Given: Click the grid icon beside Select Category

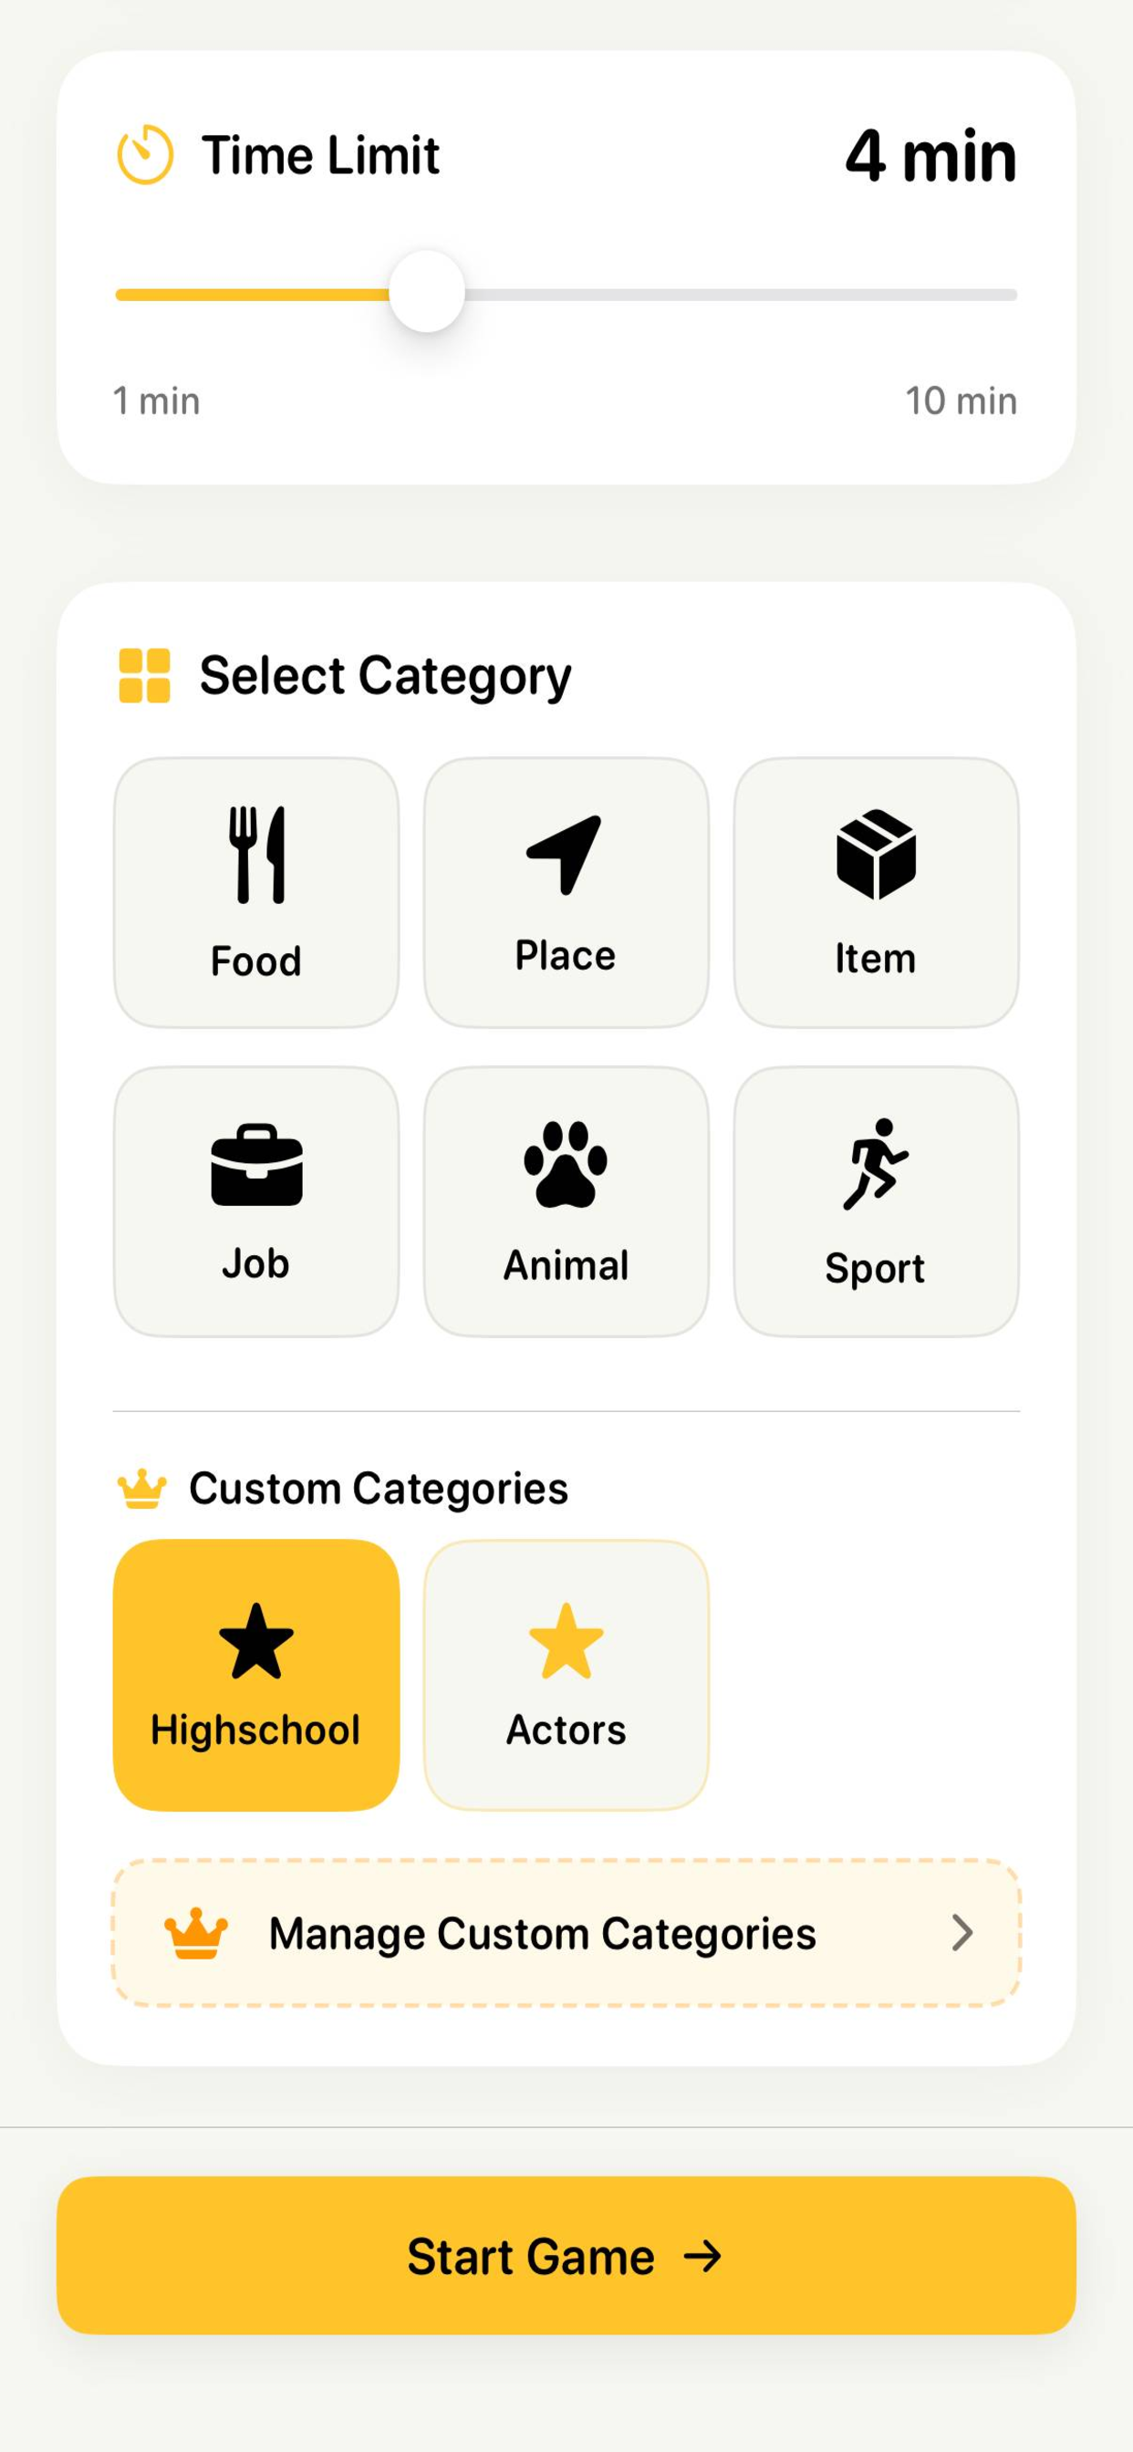Looking at the screenshot, I should pos(145,676).
